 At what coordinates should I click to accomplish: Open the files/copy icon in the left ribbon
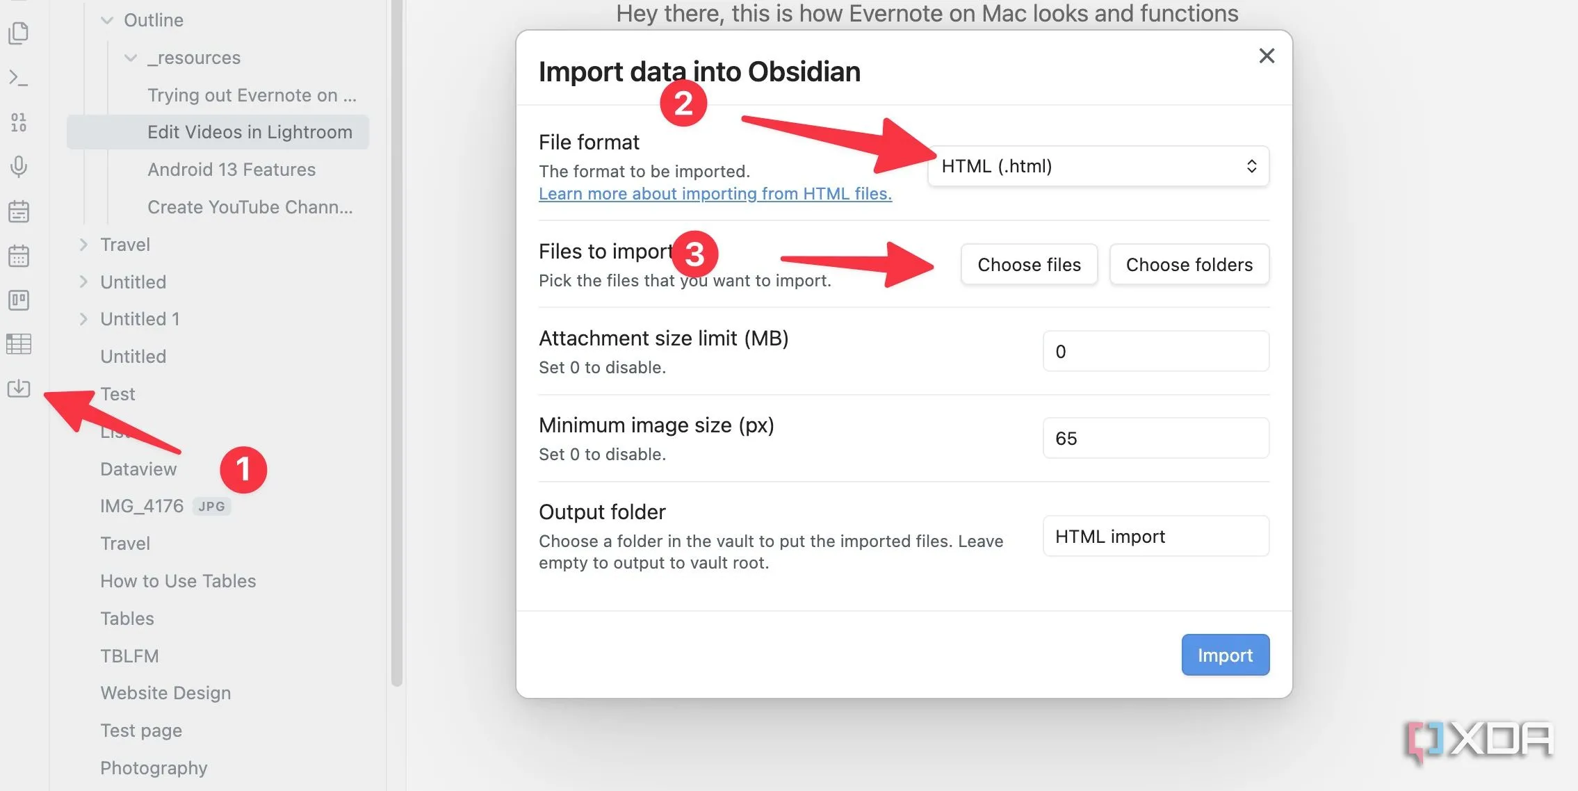click(19, 33)
